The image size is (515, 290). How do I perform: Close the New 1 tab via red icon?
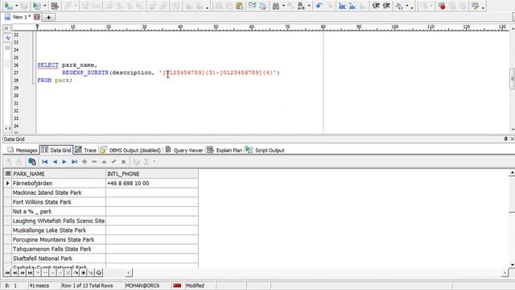tap(37, 17)
